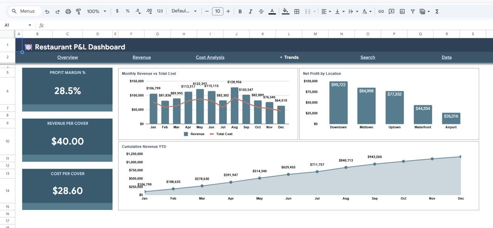
Task: Click the Print icon
Action: click(68, 12)
